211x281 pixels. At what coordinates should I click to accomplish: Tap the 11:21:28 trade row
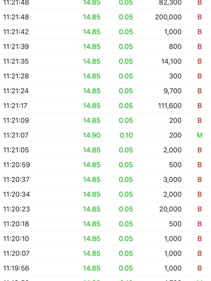(105, 76)
